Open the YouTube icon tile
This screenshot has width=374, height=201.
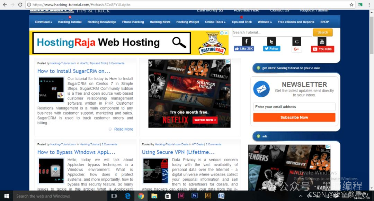click(322, 42)
